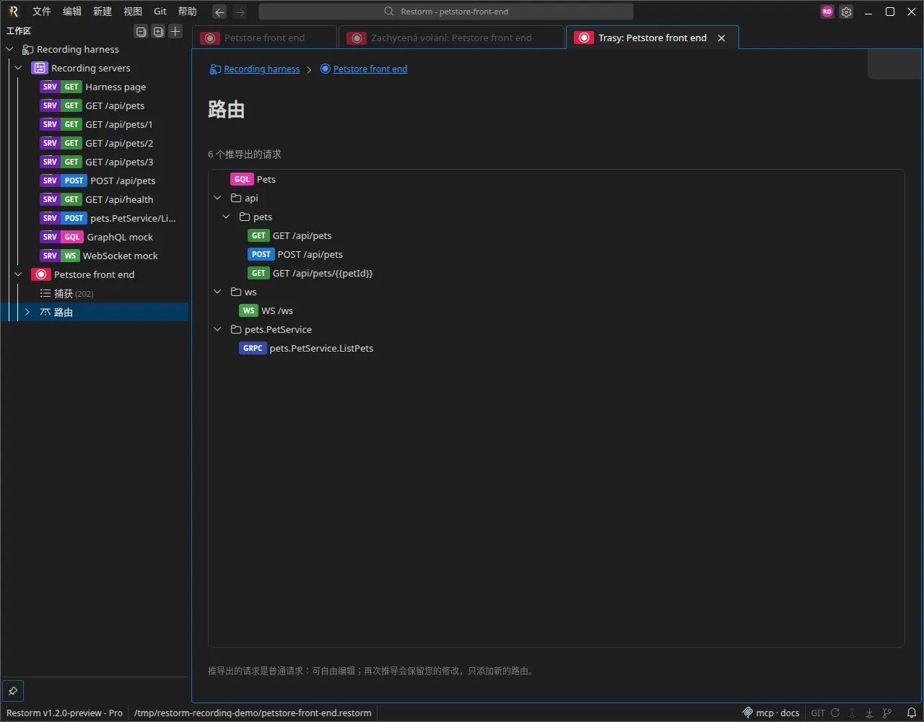Close the Trasy: Petstore front end tab

click(x=721, y=38)
